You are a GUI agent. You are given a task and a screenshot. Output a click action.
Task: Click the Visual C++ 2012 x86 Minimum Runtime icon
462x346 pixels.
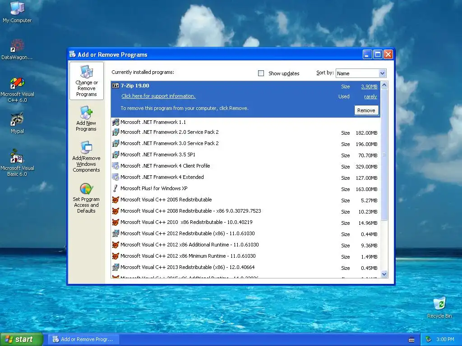pyautogui.click(x=115, y=256)
